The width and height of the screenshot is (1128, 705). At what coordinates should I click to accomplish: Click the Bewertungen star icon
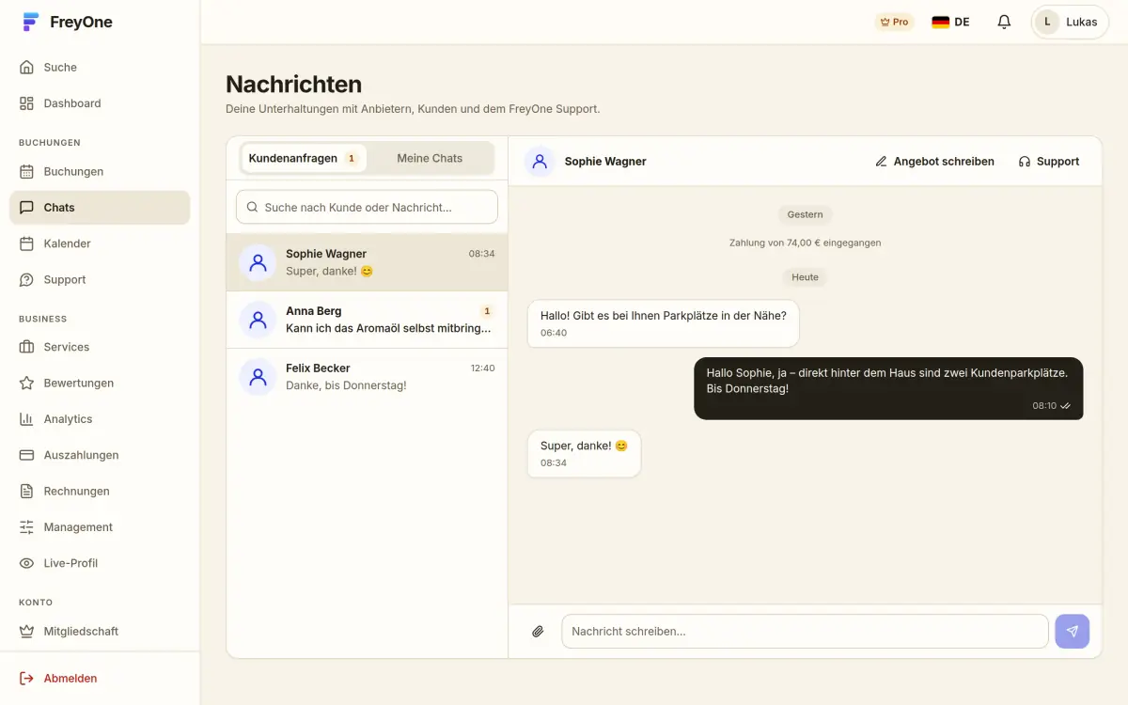click(x=26, y=384)
